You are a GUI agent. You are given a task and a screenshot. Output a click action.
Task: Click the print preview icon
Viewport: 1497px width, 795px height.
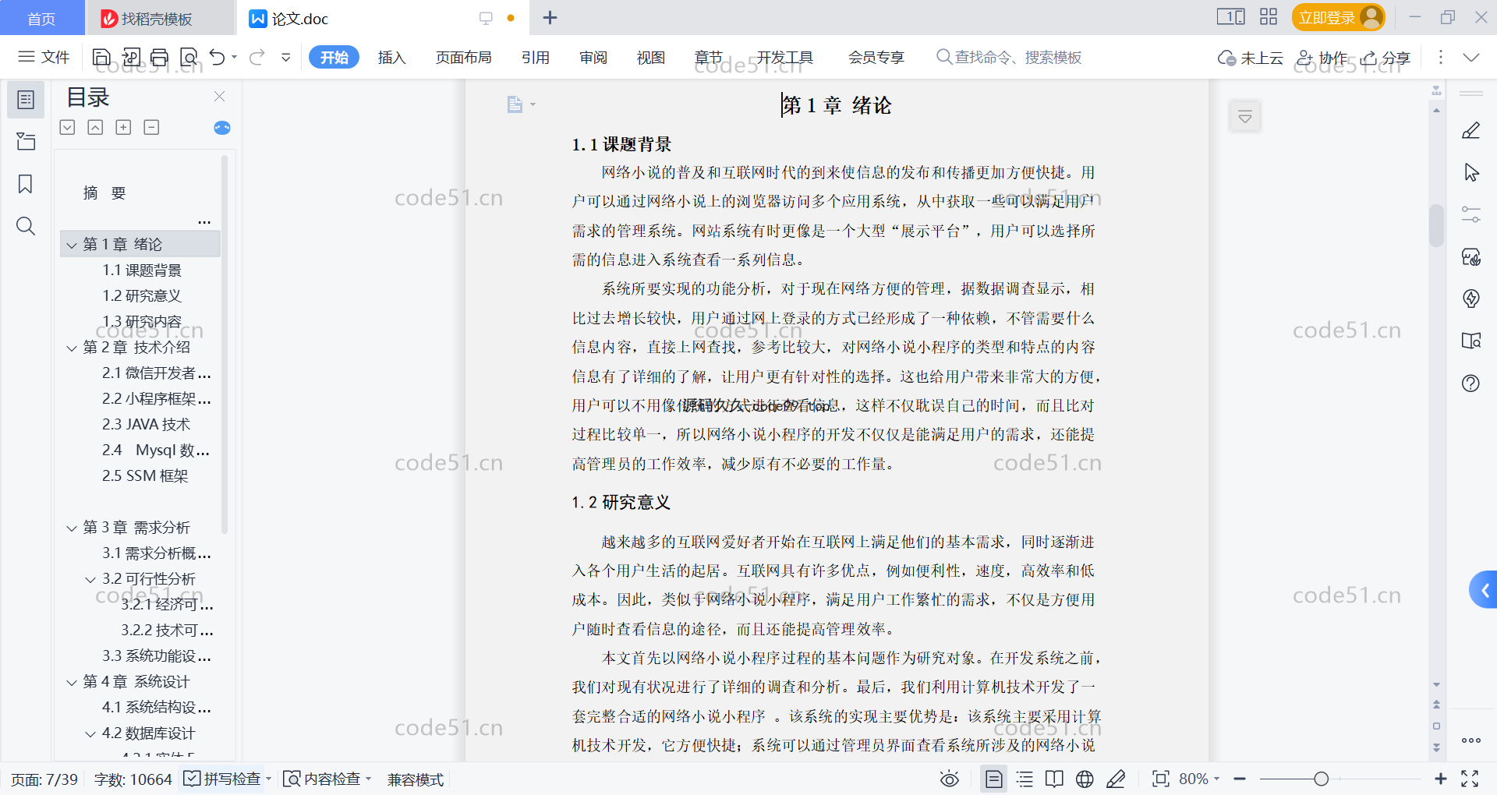click(x=189, y=57)
